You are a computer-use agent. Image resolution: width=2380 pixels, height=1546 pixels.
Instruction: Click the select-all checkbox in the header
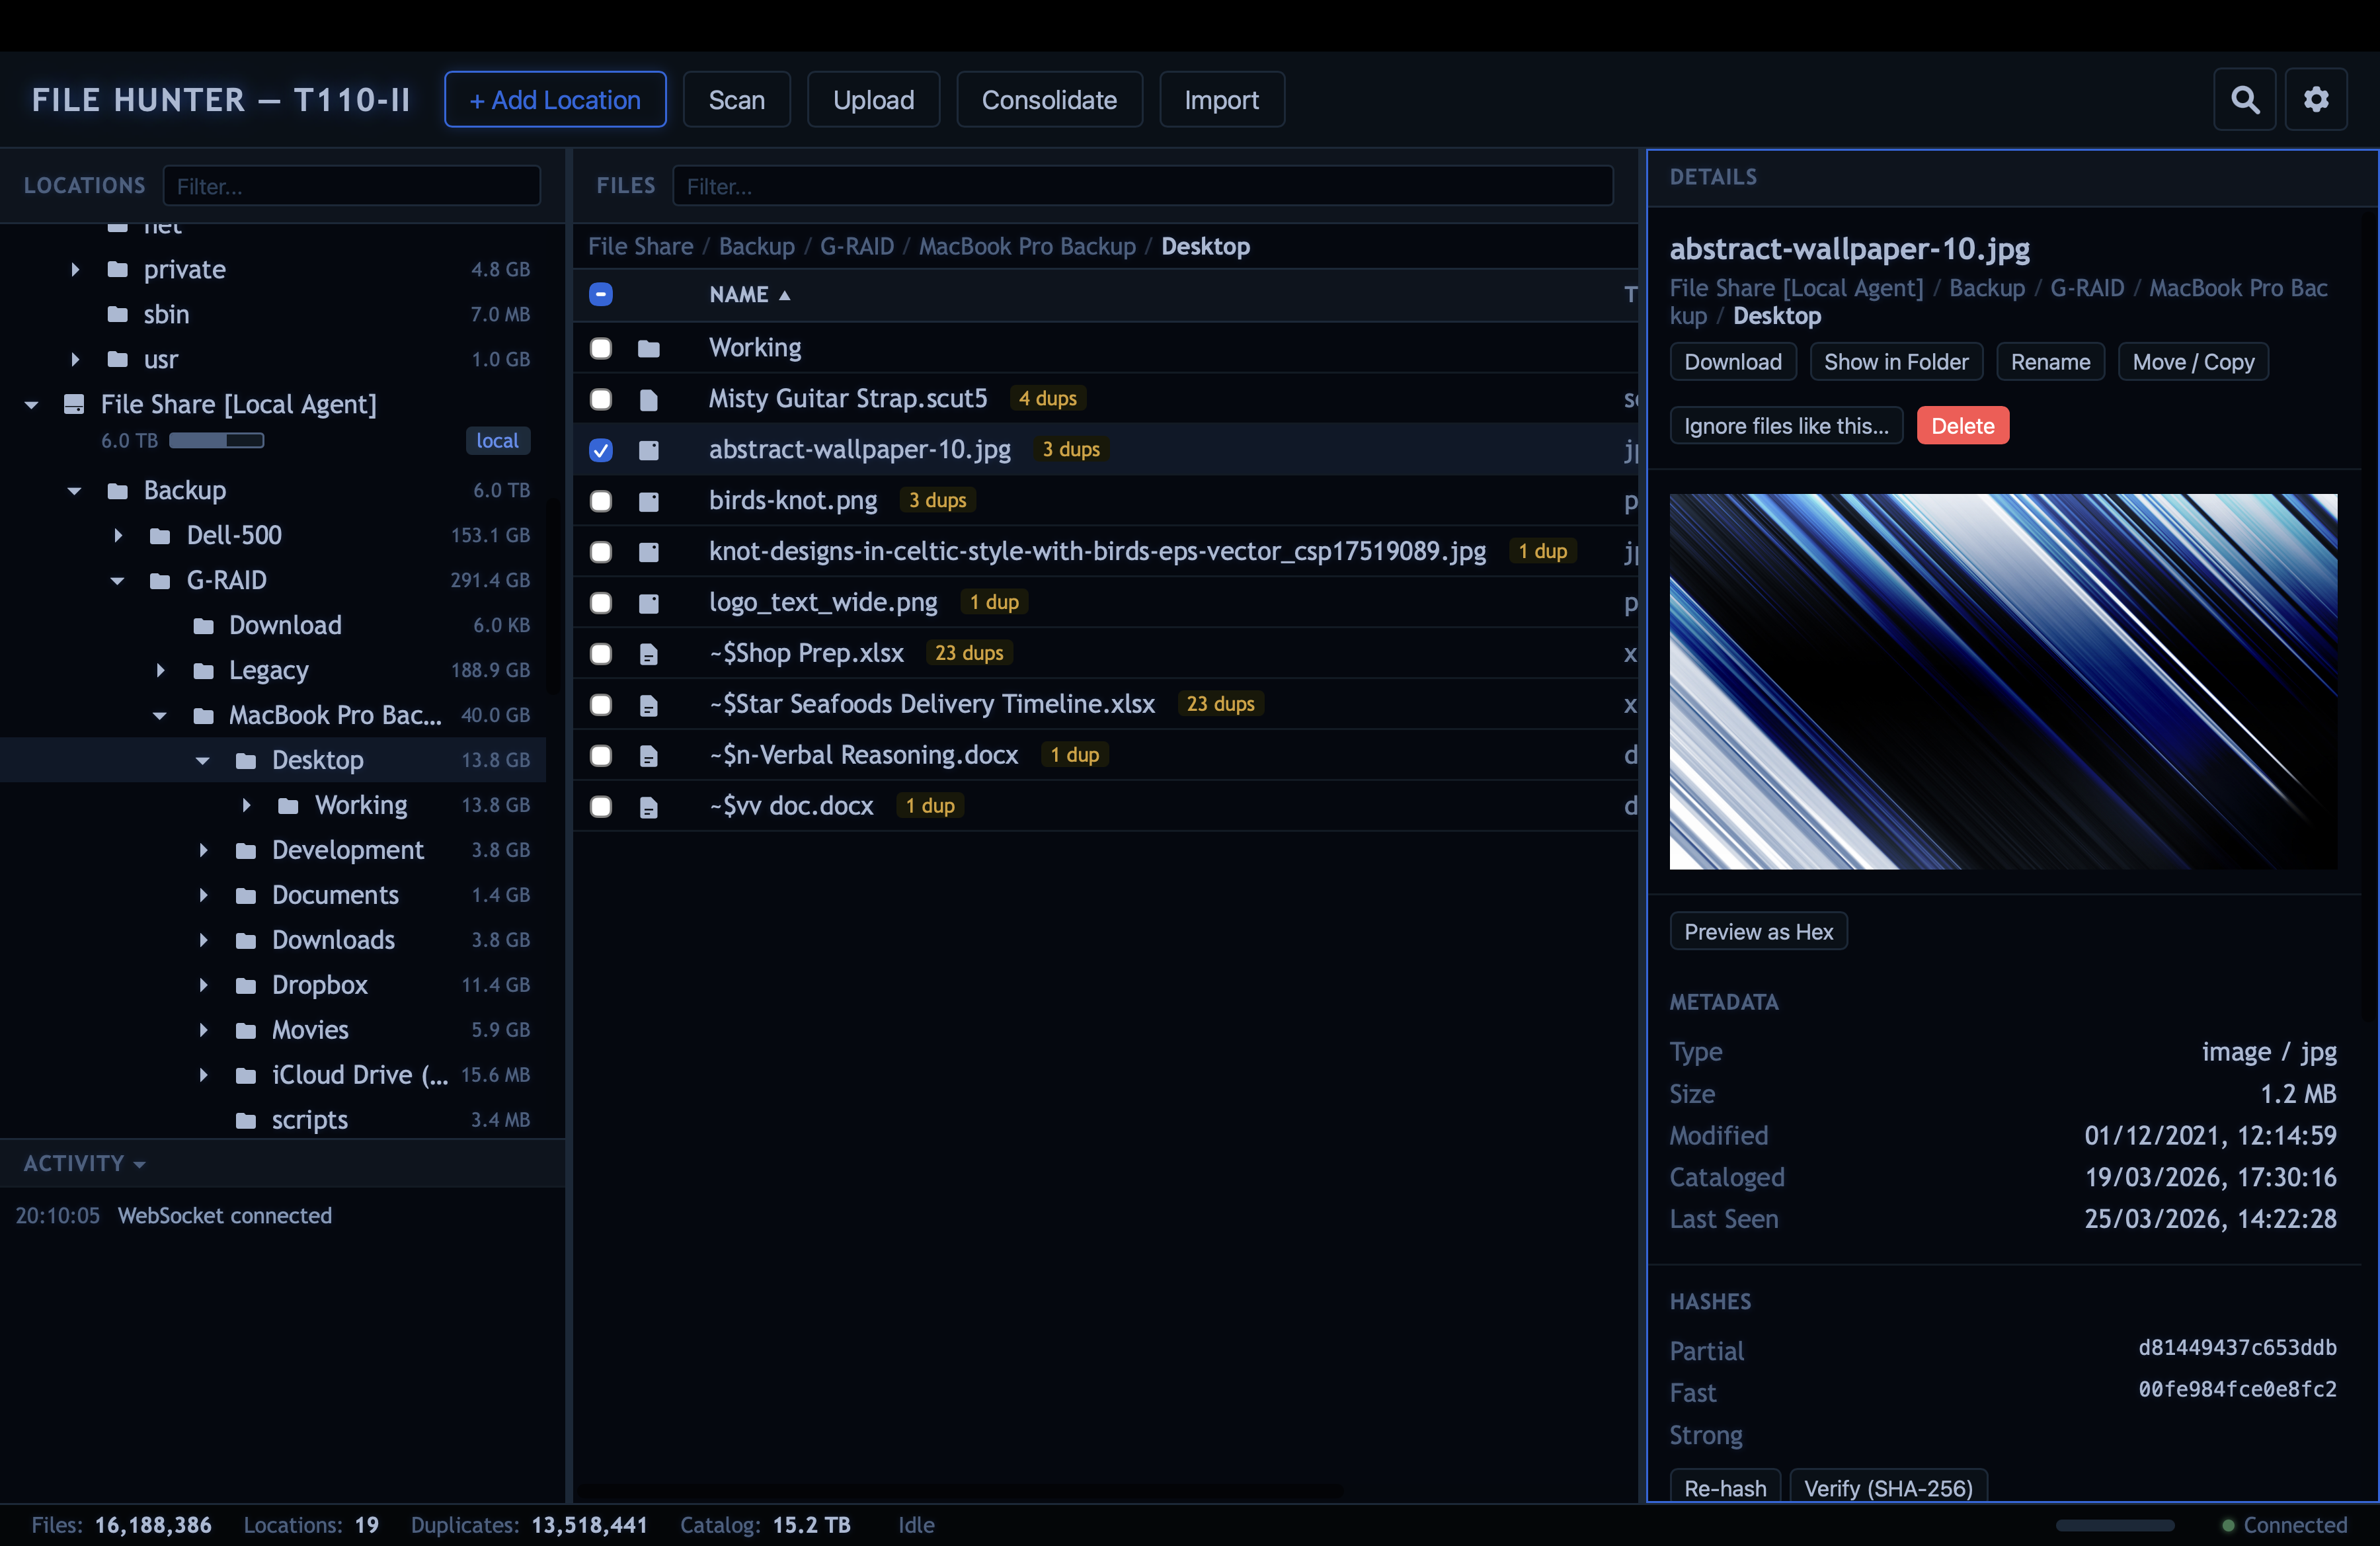[601, 294]
